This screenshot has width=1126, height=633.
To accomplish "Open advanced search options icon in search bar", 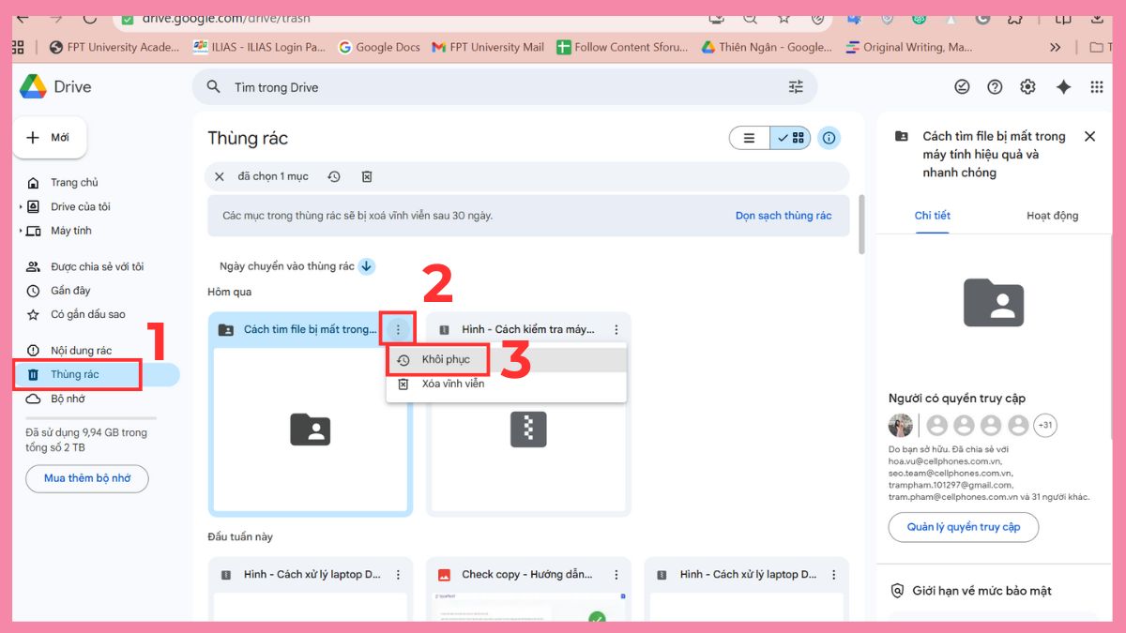I will (x=796, y=87).
